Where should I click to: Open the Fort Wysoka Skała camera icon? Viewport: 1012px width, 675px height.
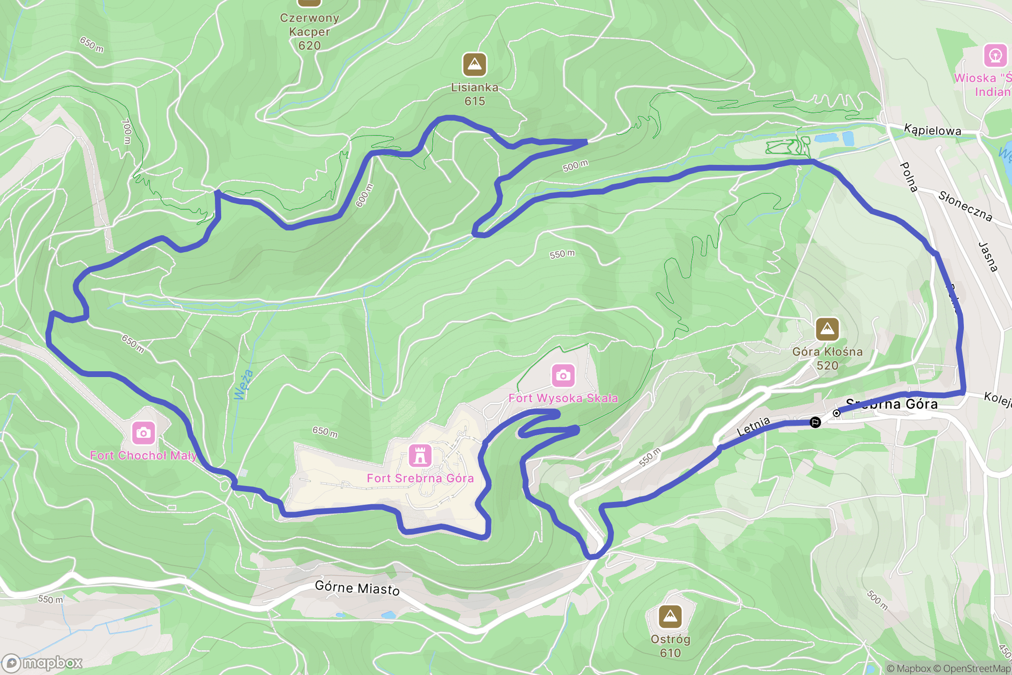(563, 375)
